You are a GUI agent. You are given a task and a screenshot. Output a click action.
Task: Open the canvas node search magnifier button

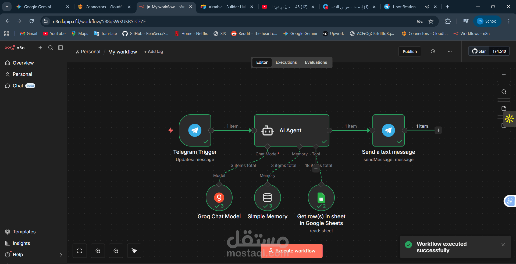[x=504, y=92]
